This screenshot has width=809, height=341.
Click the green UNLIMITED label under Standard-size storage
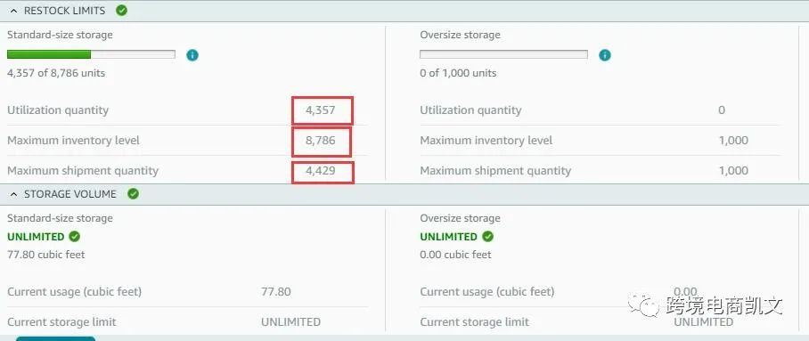pos(36,237)
